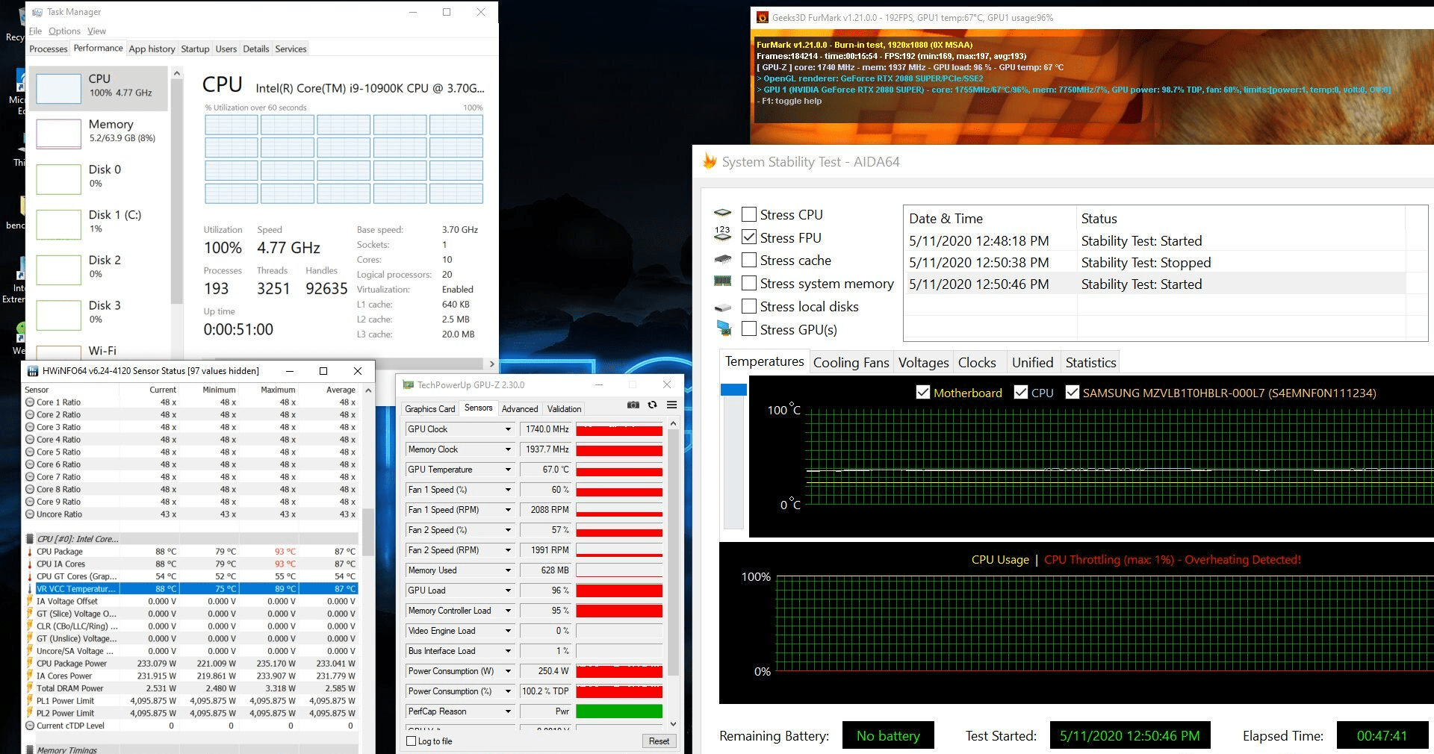Switch to GPU-Z Graphics Card tab

point(429,409)
